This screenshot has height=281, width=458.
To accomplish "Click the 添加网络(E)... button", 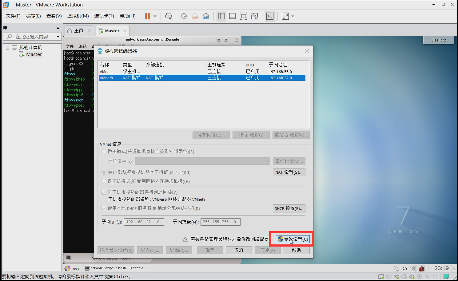I will point(211,135).
